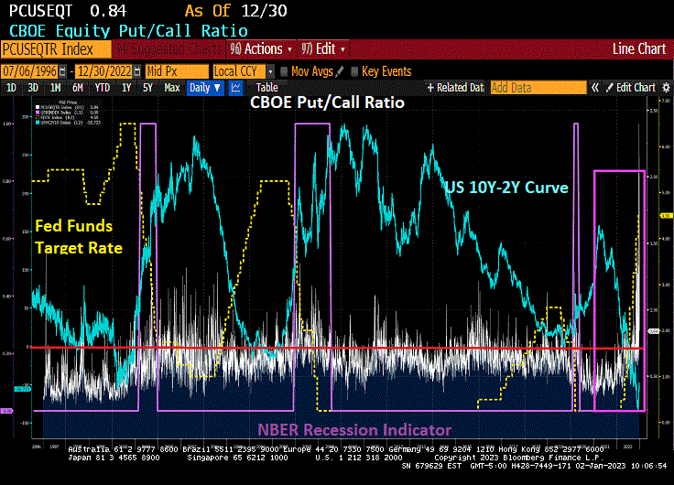
Task: Select the YTD time range tab
Action: click(x=103, y=88)
